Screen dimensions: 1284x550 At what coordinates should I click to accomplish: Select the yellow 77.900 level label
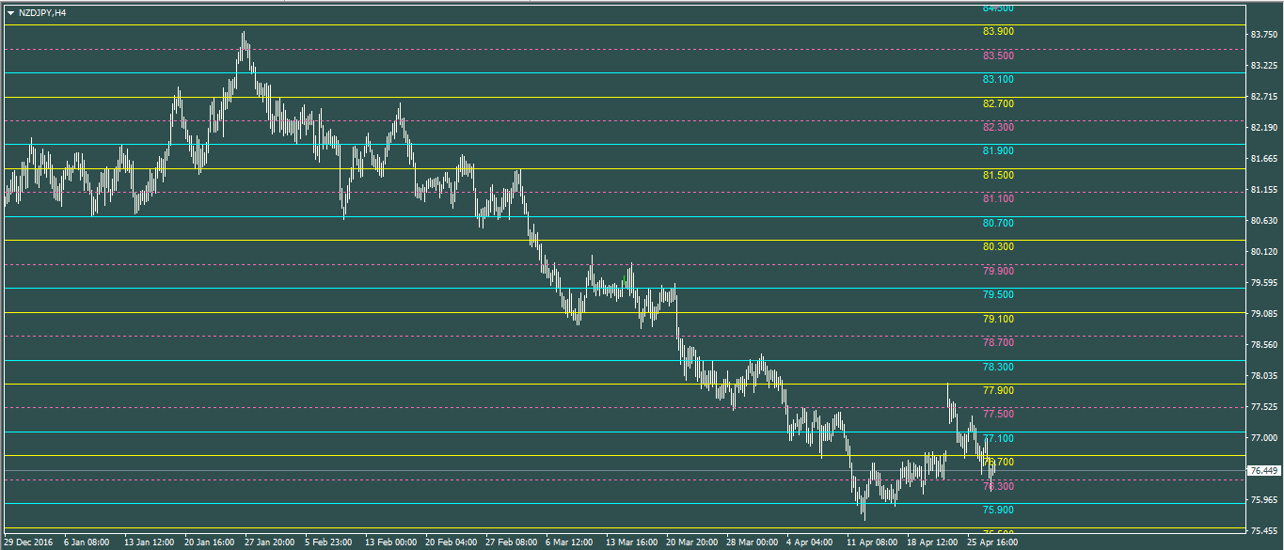click(998, 391)
